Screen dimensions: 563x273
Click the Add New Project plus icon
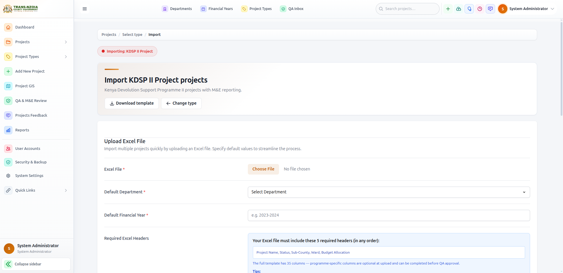click(x=8, y=71)
